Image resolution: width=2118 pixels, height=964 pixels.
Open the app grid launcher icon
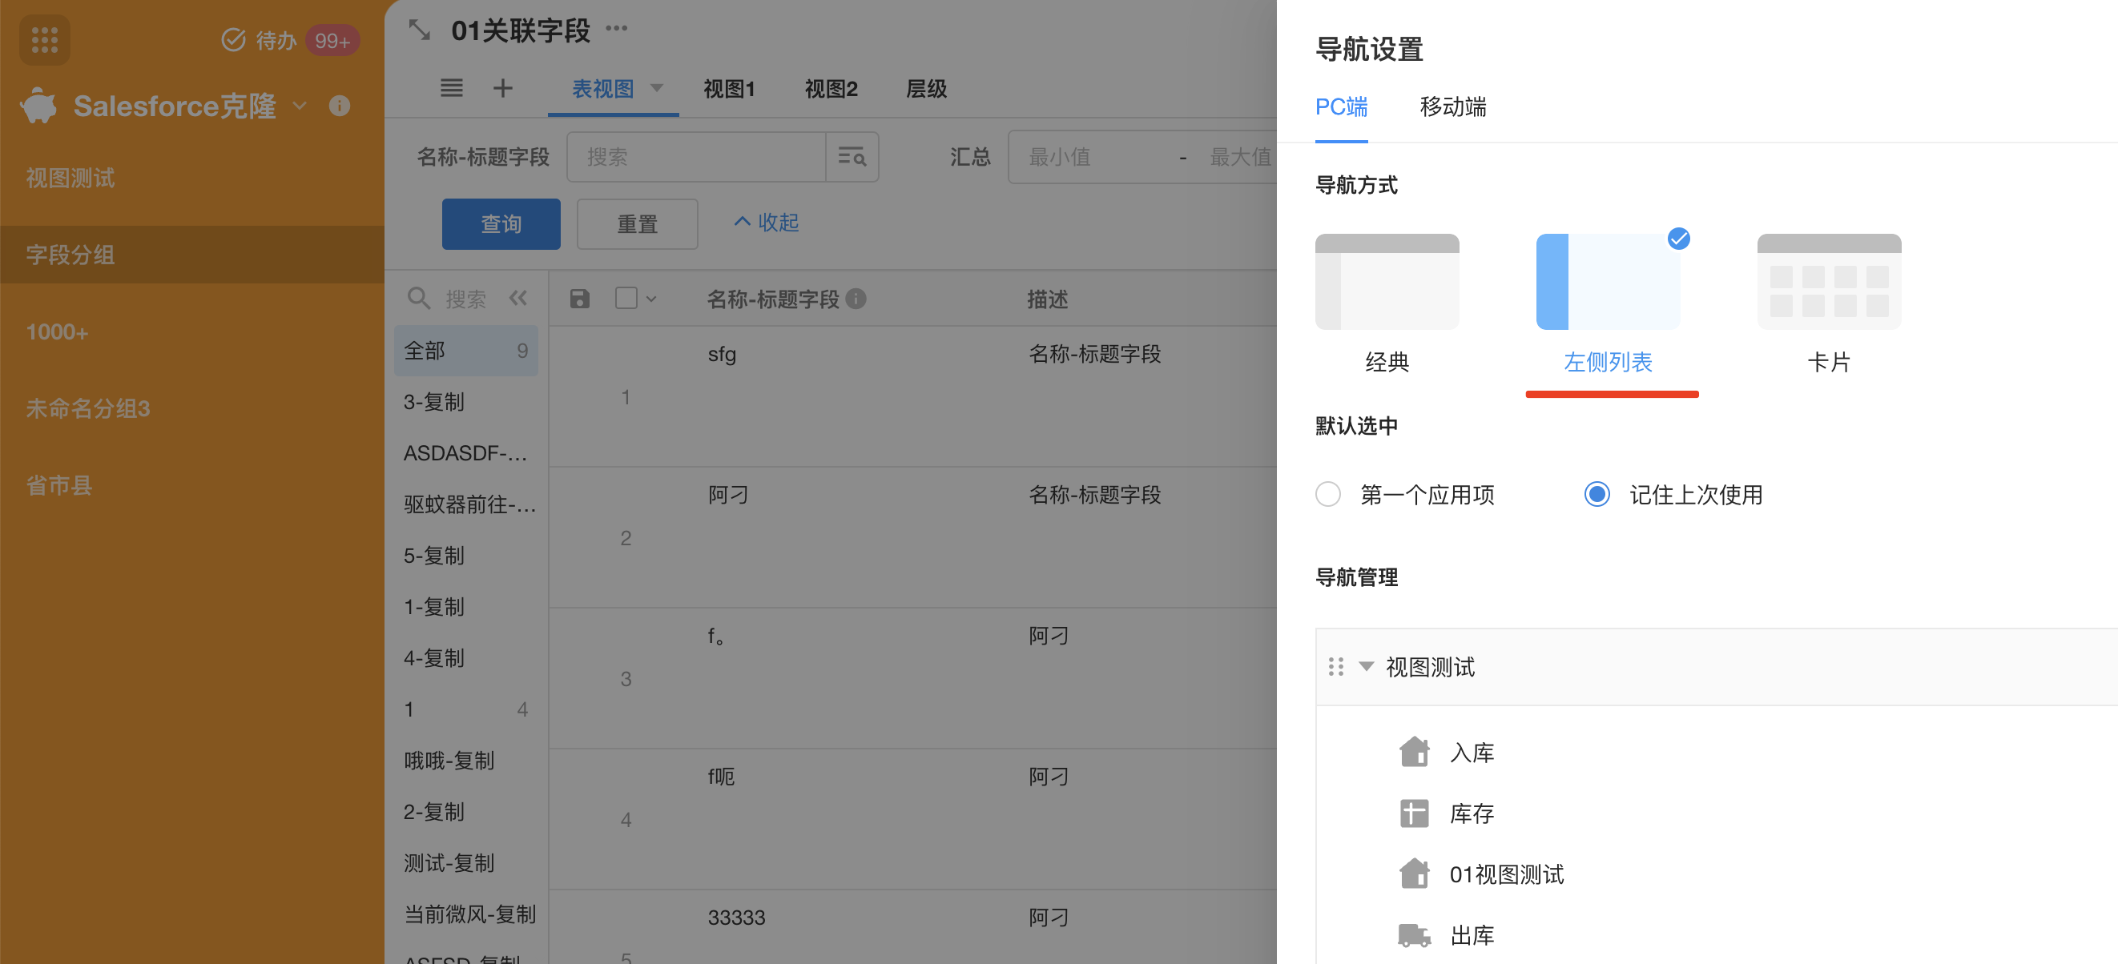pyautogui.click(x=44, y=38)
